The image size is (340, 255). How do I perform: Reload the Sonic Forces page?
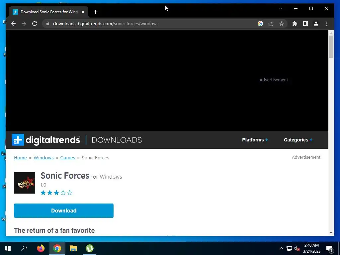(x=35, y=24)
